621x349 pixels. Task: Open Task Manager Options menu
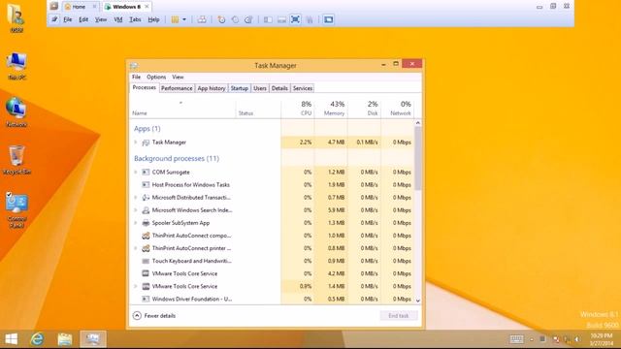coord(156,77)
